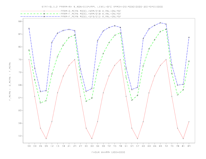This screenshot has height=159, width=206.
Task: Click y-axis tick label 88
Action: coord(20,21)
